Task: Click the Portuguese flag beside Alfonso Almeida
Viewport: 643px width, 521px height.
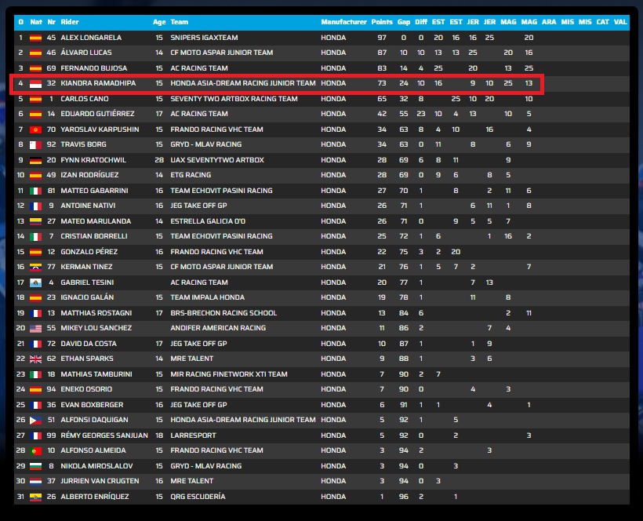Action: tap(35, 451)
